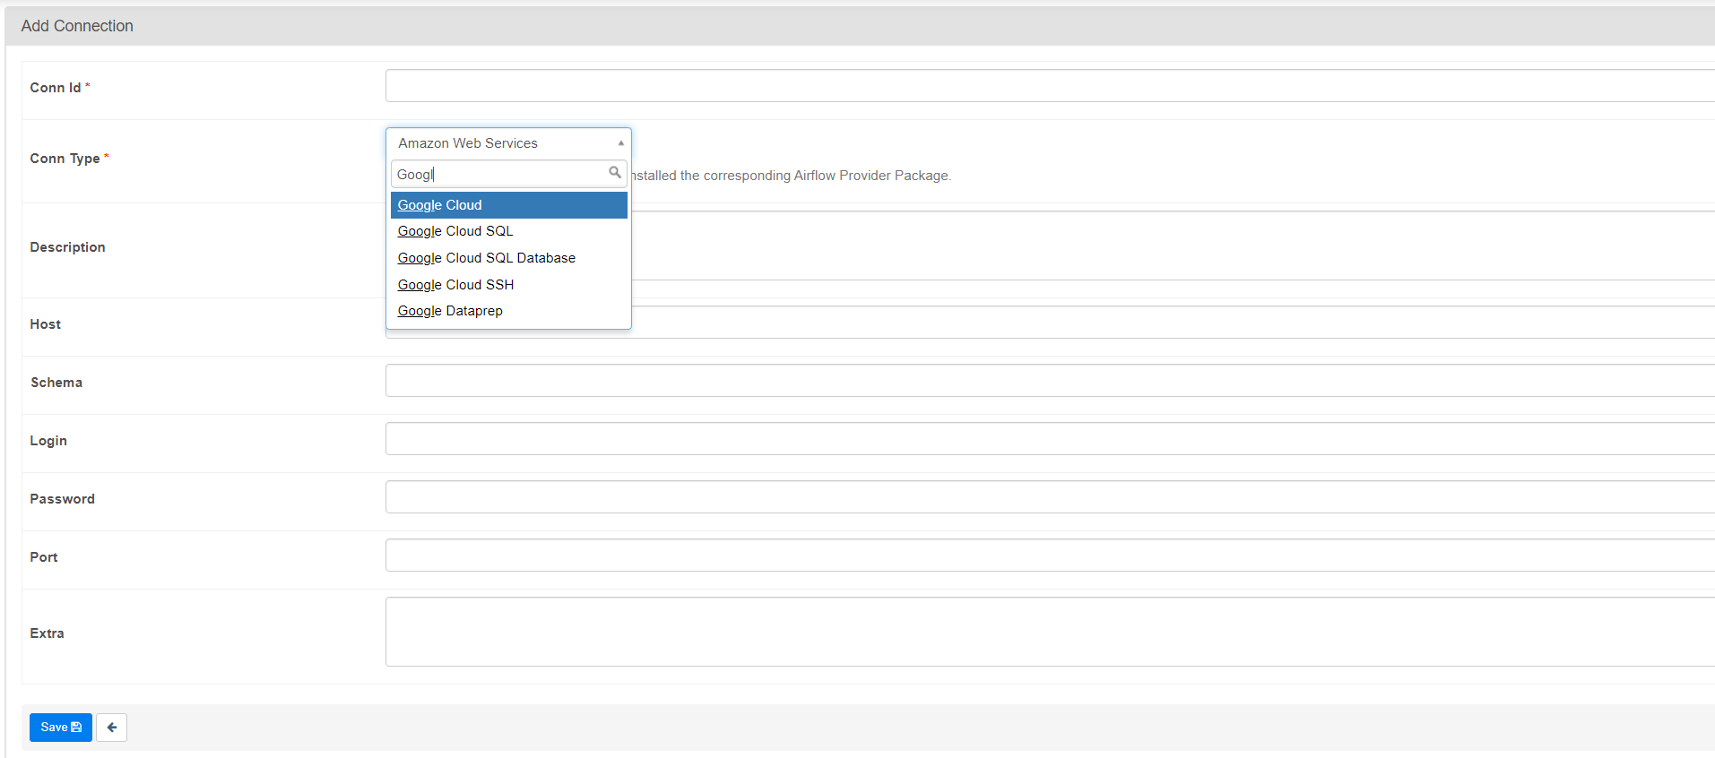
Task: Pick Google Cloud SSH connection type
Action: (508, 285)
